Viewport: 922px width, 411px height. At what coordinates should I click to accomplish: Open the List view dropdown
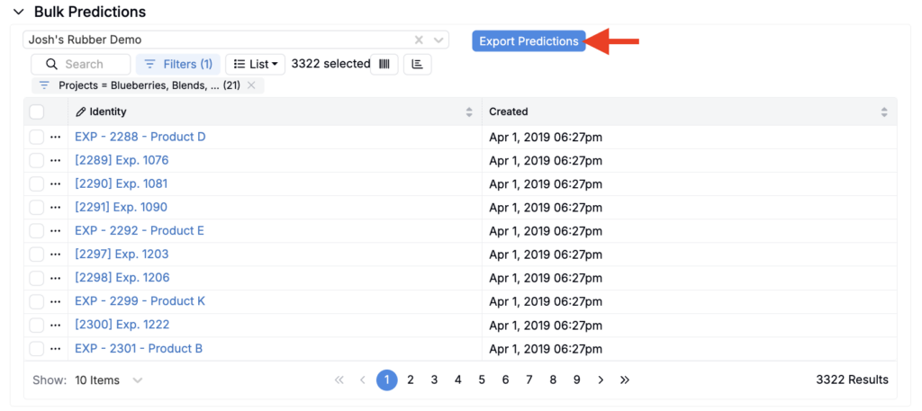[x=256, y=64]
